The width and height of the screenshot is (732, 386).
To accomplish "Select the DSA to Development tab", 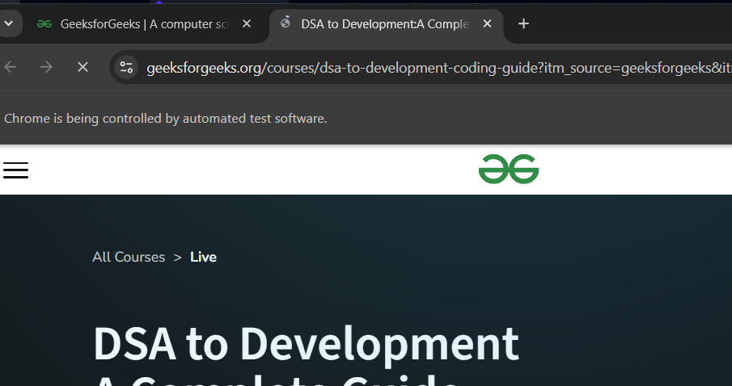I will tap(386, 24).
